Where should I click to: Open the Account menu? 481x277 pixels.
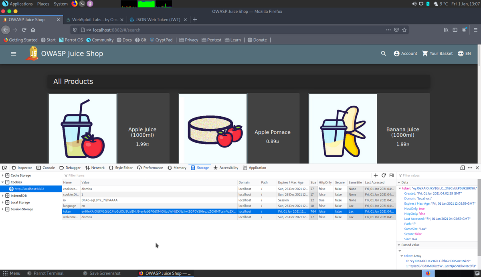[x=405, y=54]
